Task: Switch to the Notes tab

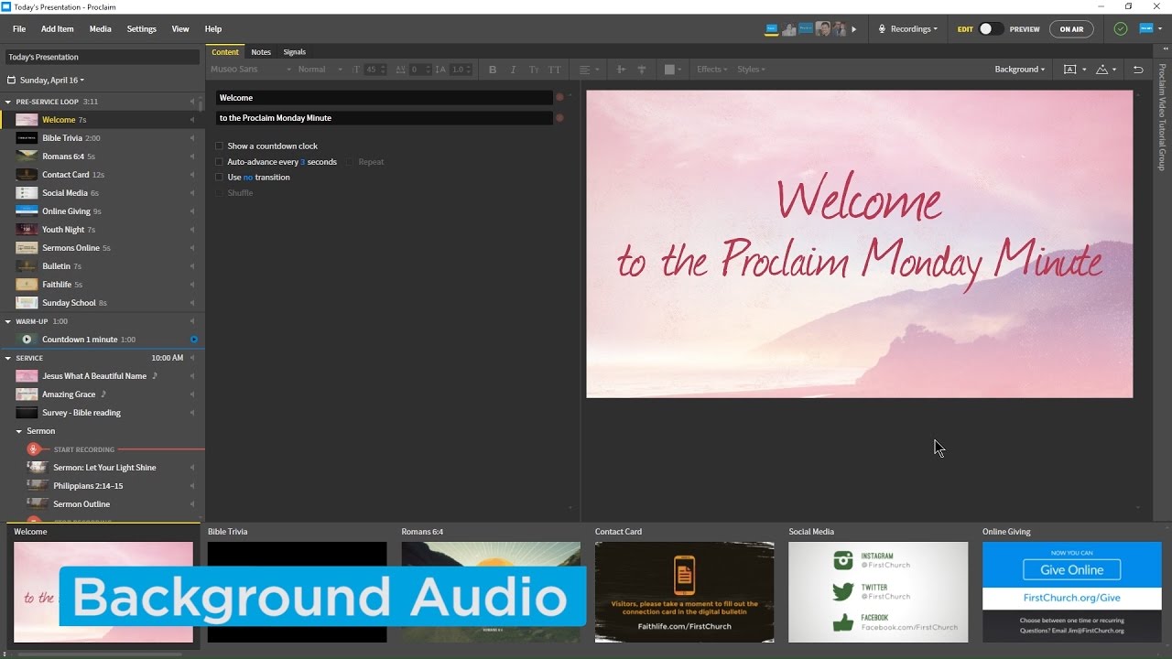Action: pyautogui.click(x=261, y=52)
